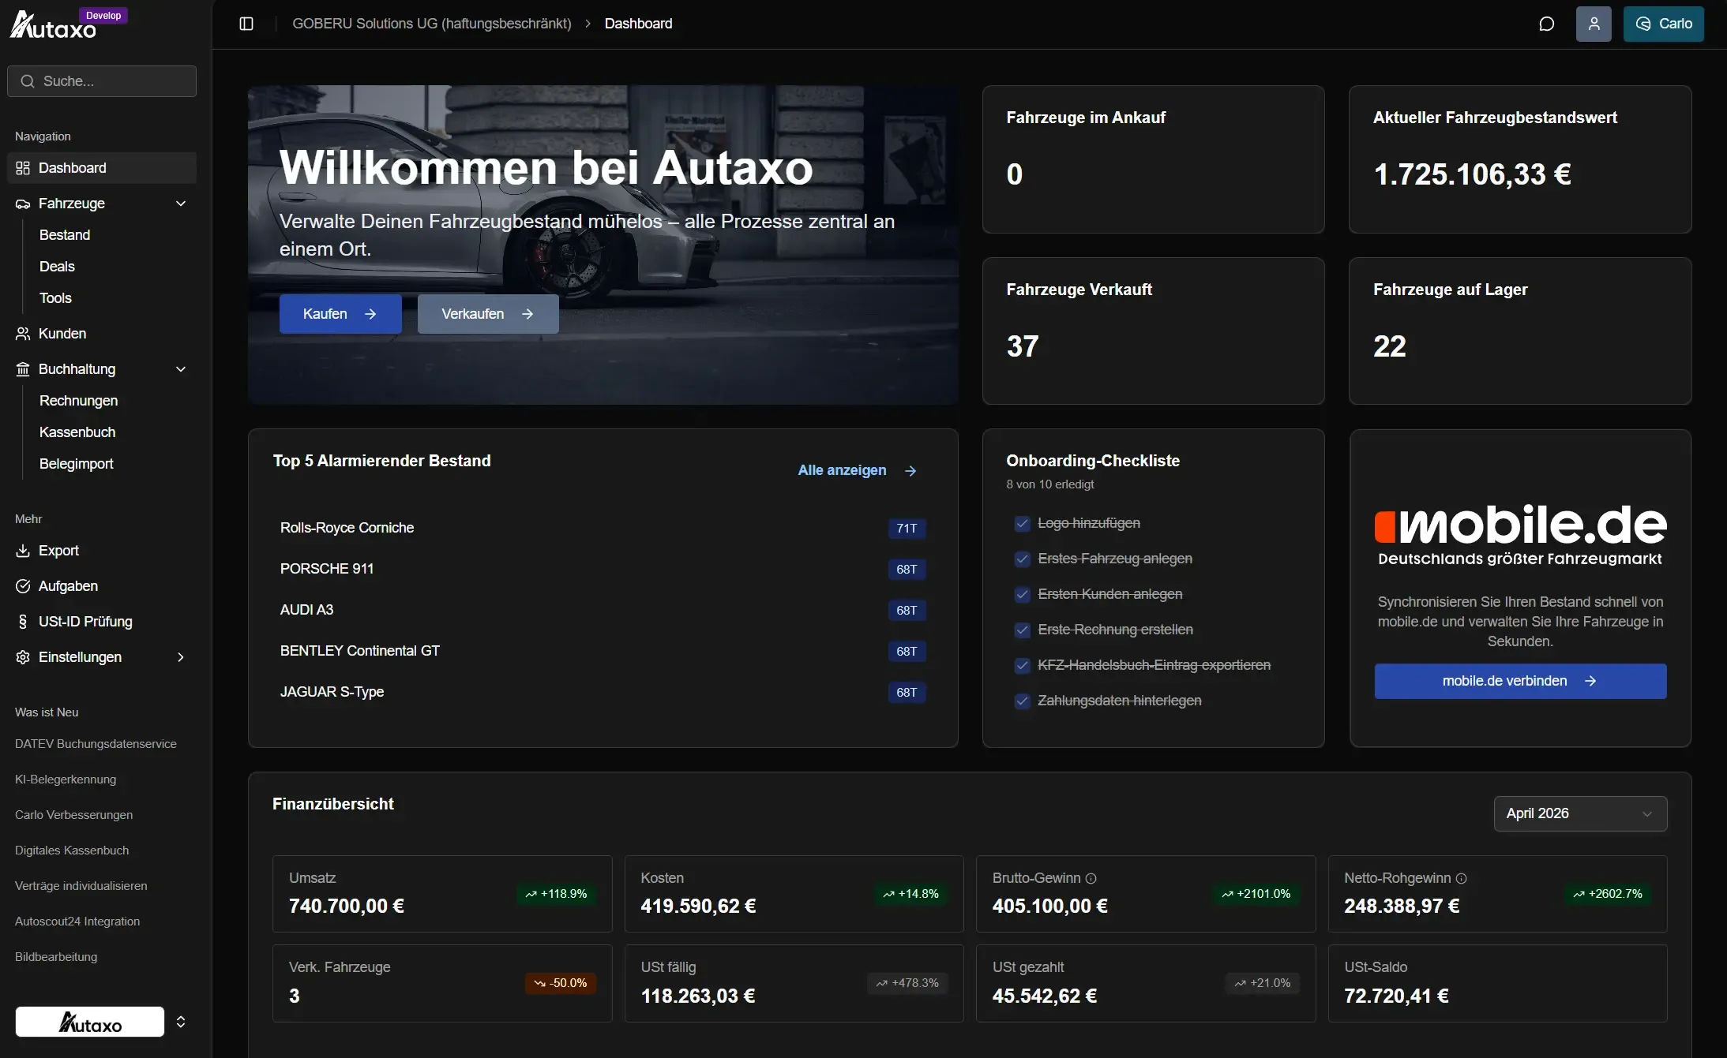The height and width of the screenshot is (1058, 1727).
Task: Open Buchhaltung via the bank icon
Action: [x=22, y=368]
